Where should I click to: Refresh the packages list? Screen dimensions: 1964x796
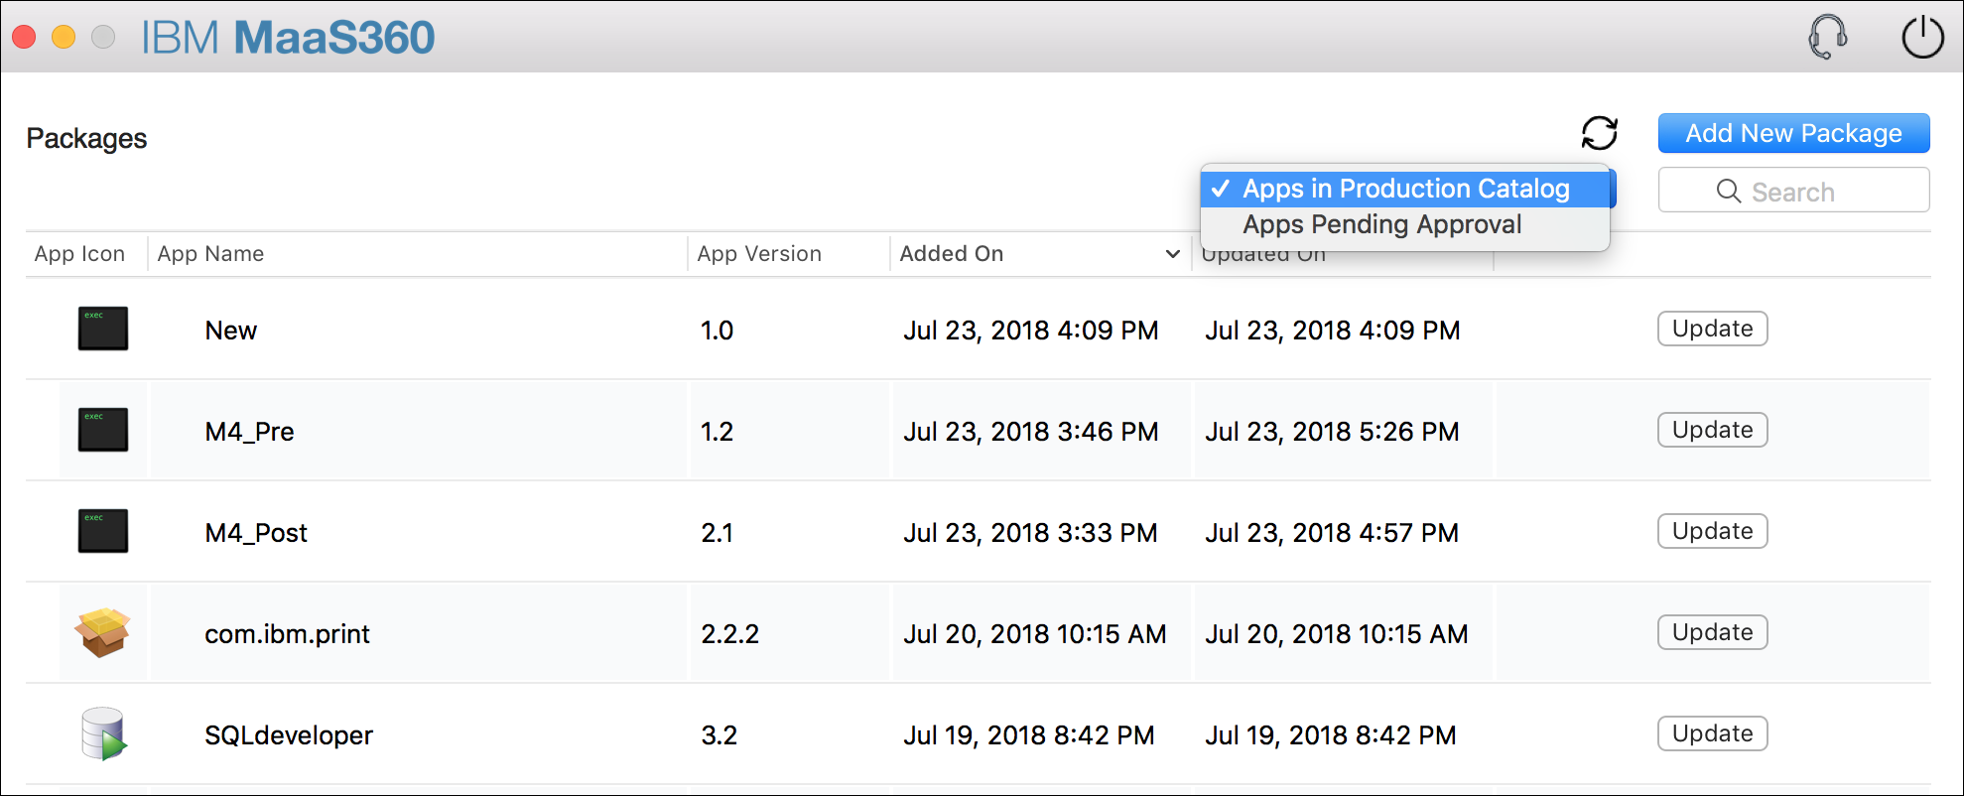click(x=1599, y=133)
